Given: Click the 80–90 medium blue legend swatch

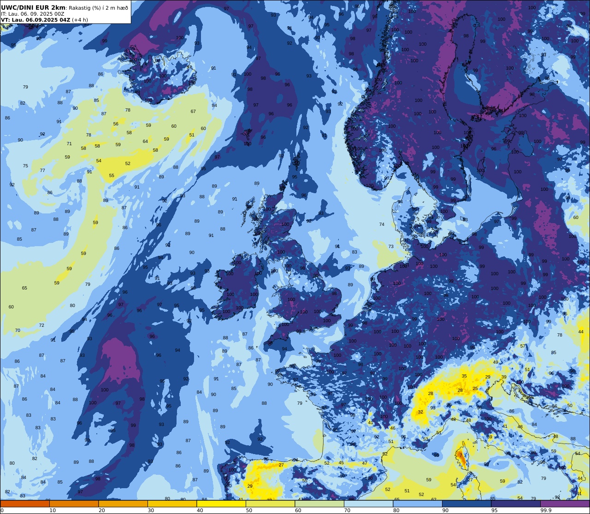Looking at the screenshot, I should [x=418, y=503].
